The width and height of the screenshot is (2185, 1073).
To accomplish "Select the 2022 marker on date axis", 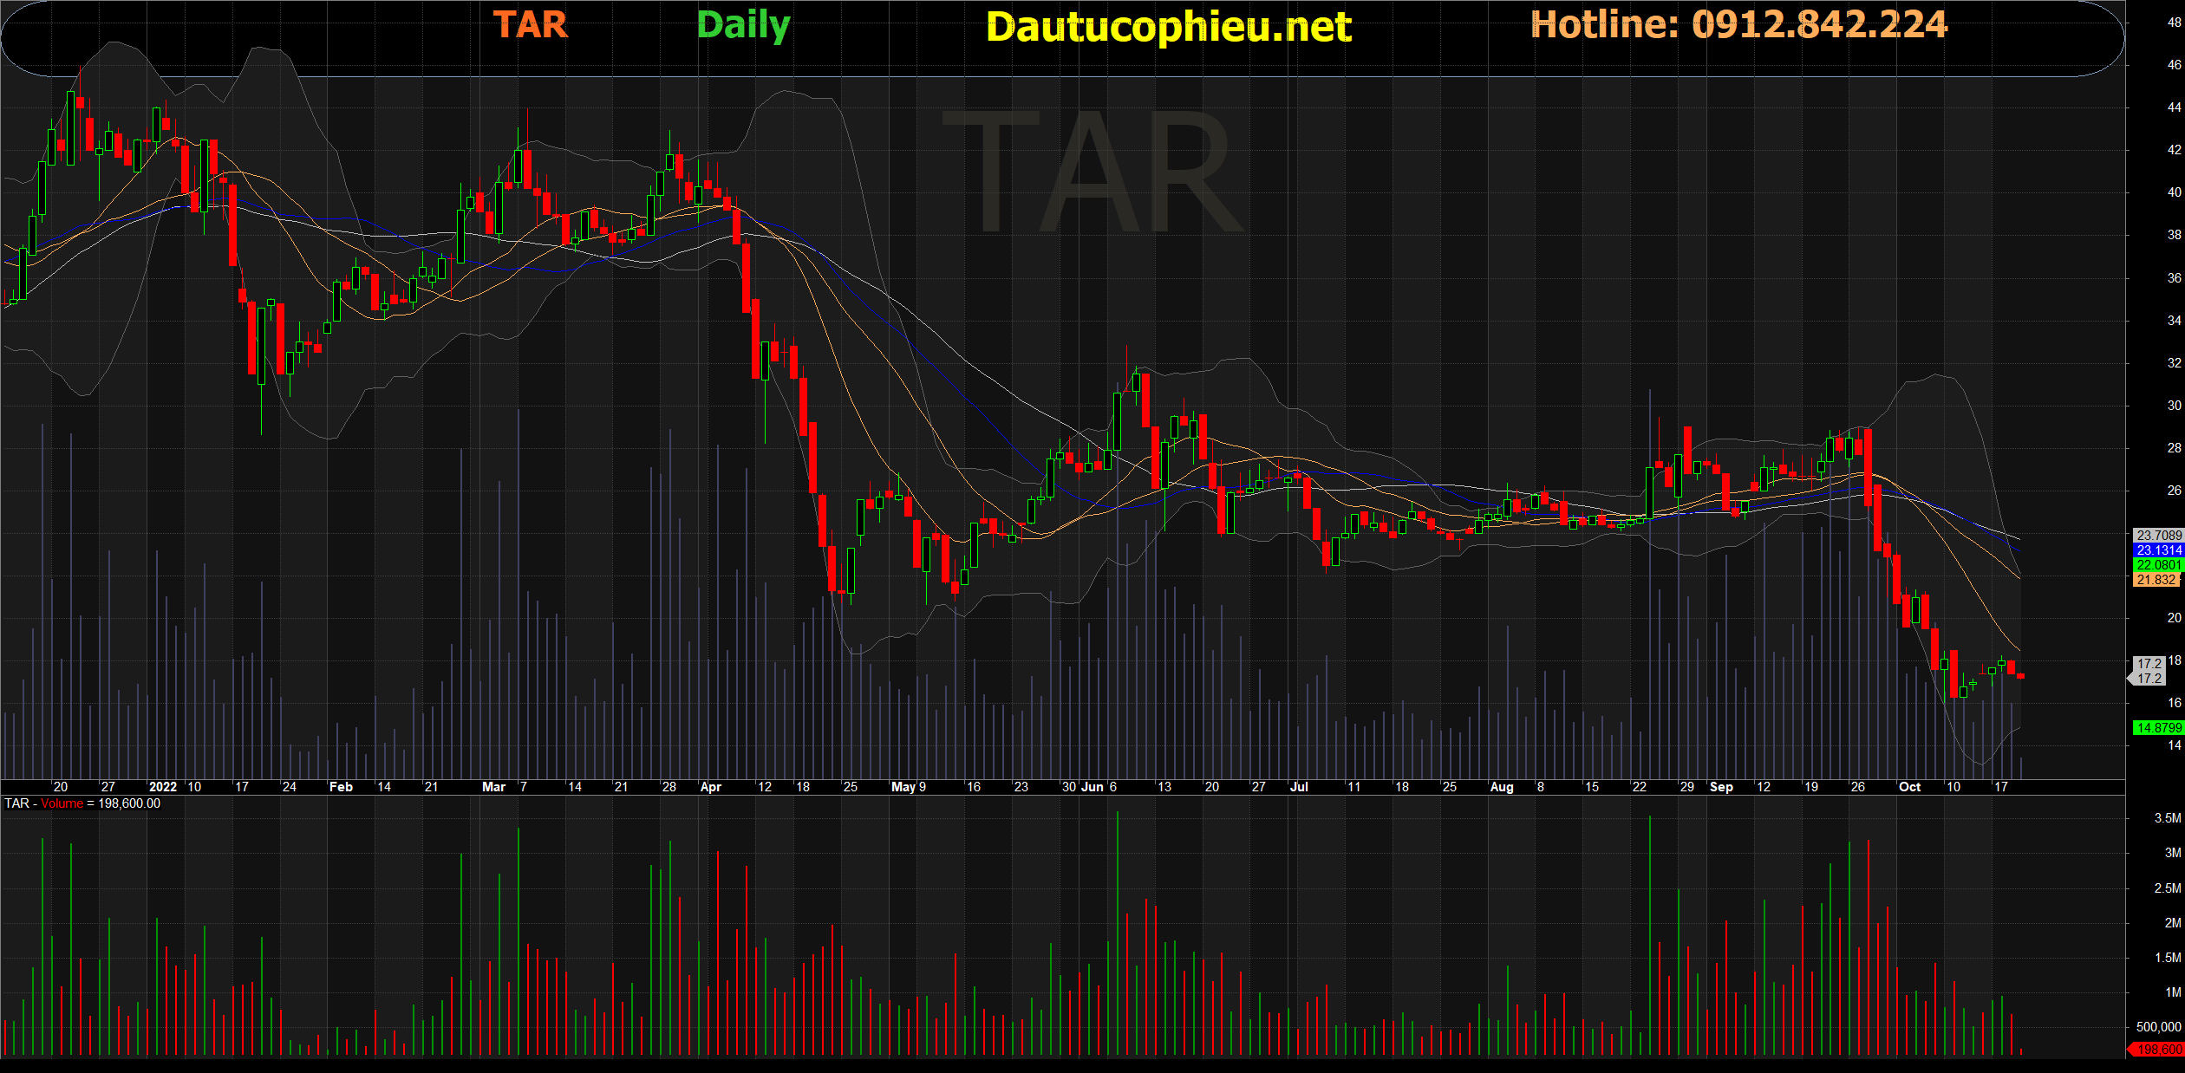I will point(162,787).
